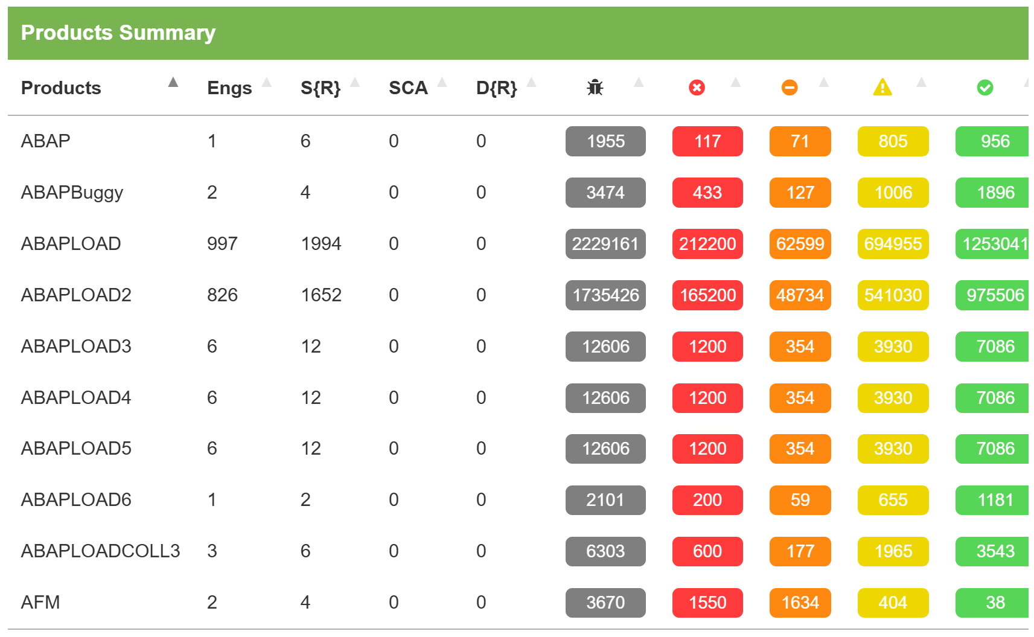This screenshot has height=637, width=1034.
Task: Click AFM red badge 1550
Action: pyautogui.click(x=707, y=603)
